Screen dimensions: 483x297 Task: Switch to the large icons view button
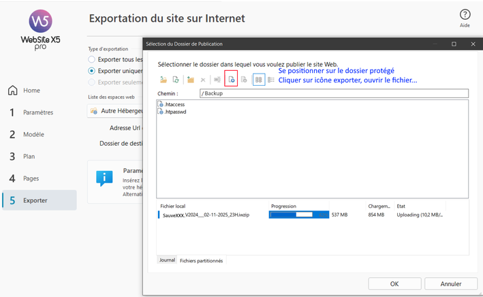(x=258, y=80)
